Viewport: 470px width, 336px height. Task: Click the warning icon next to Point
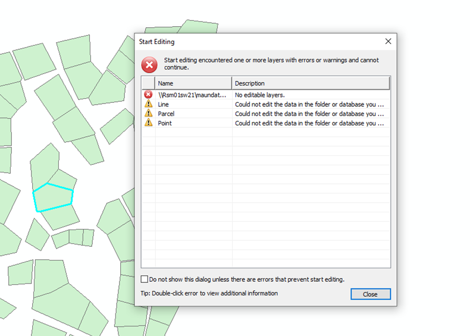[x=148, y=123]
